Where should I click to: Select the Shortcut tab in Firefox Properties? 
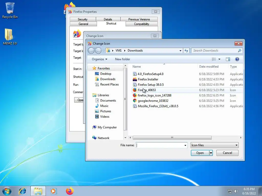[x=111, y=23]
